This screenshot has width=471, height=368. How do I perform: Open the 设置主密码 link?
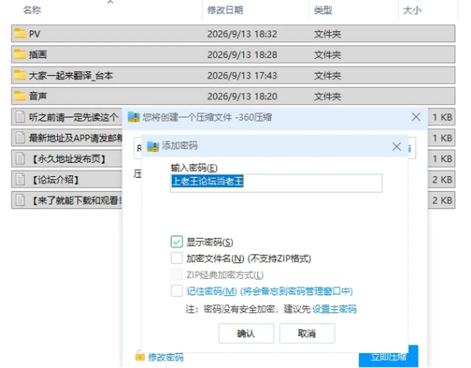coord(335,309)
